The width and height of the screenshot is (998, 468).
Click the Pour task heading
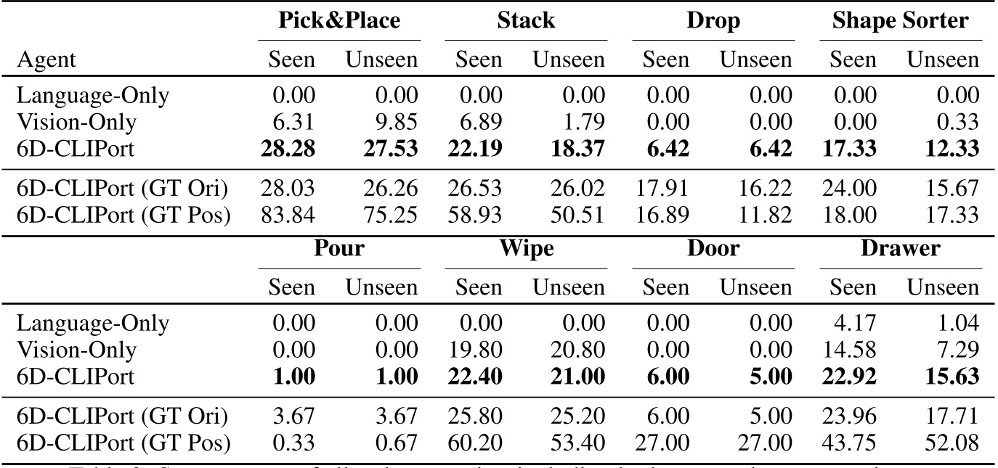tap(340, 249)
